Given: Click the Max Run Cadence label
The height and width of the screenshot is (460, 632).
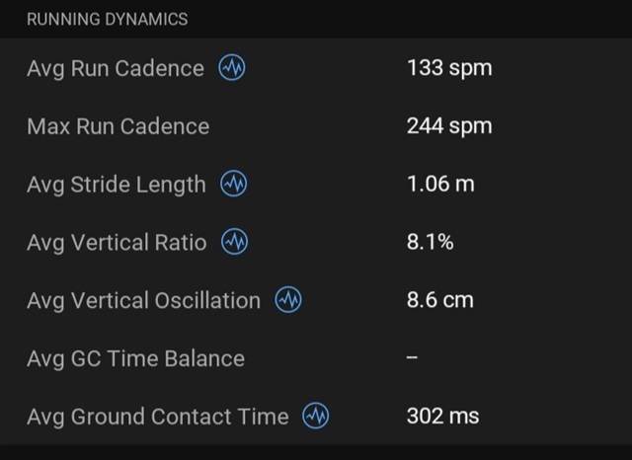Looking at the screenshot, I should [x=118, y=126].
